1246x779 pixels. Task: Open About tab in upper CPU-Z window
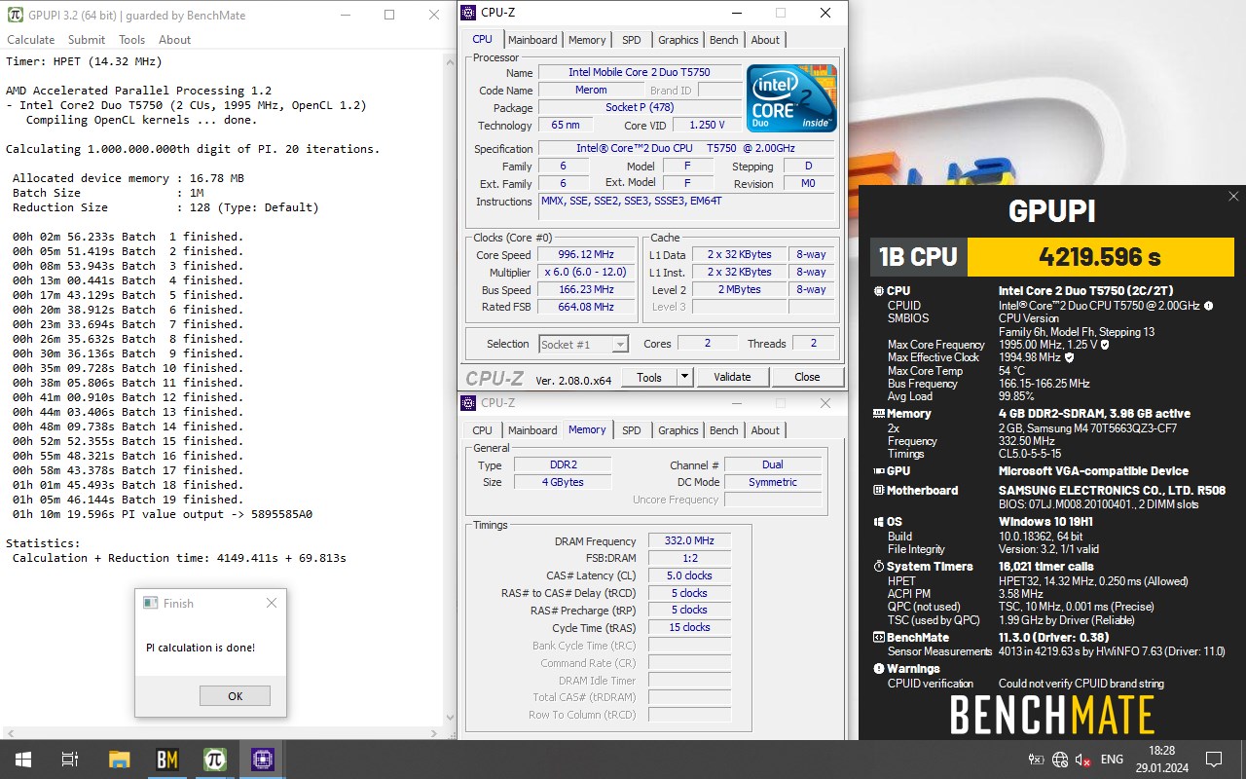point(765,40)
